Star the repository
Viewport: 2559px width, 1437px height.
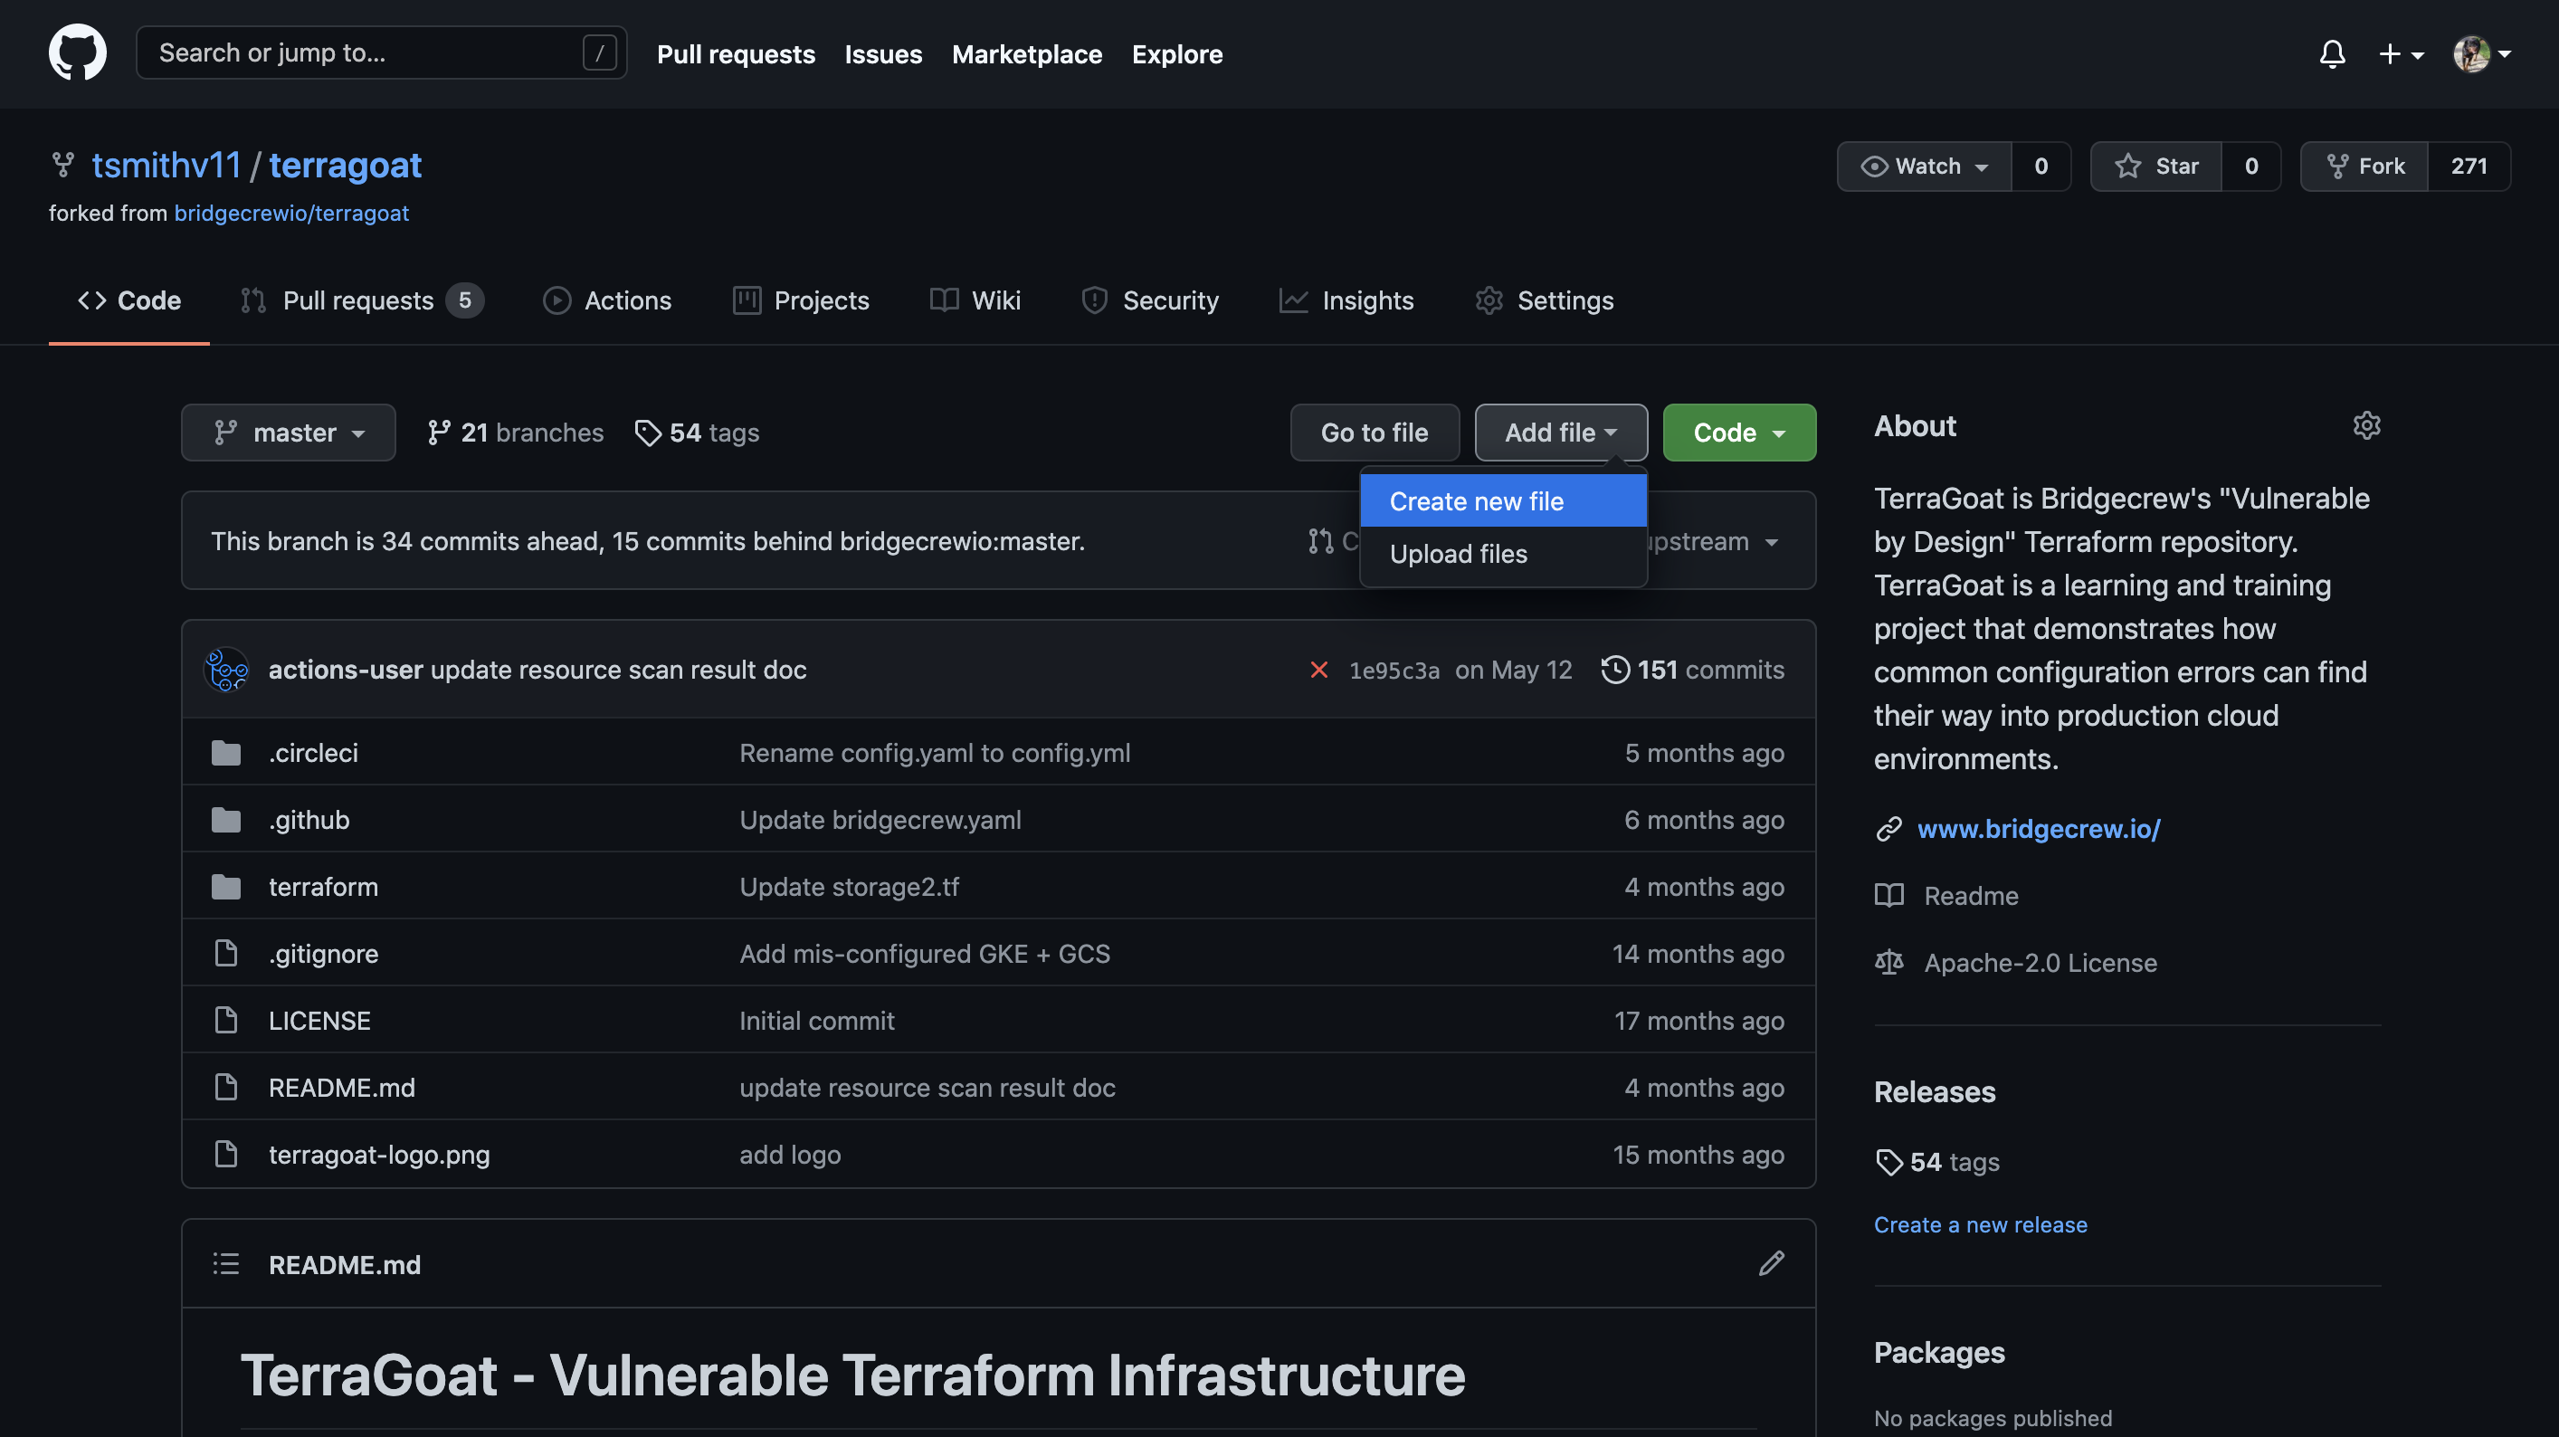click(2155, 166)
